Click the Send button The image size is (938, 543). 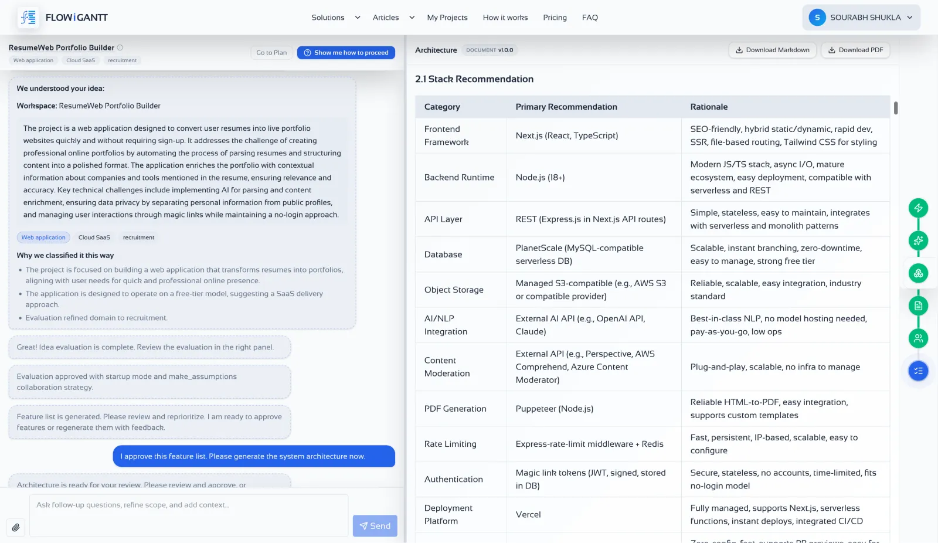pyautogui.click(x=375, y=526)
